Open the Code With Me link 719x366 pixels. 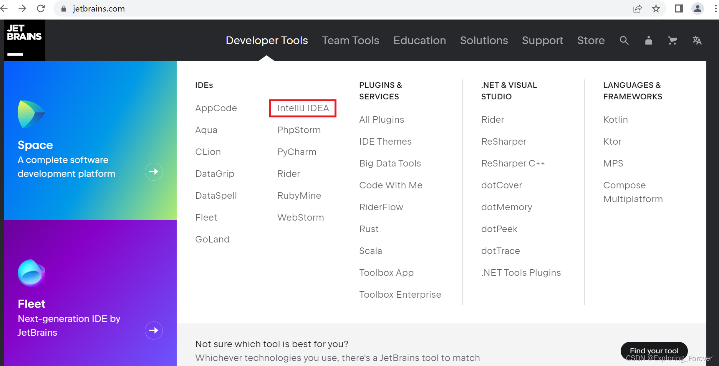pos(391,185)
